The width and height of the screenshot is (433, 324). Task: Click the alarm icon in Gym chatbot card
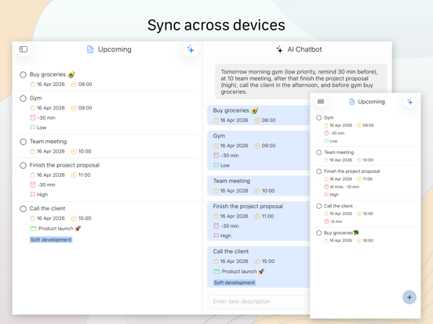click(x=216, y=156)
